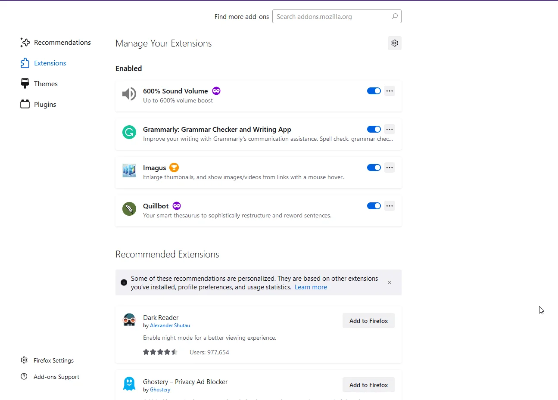The height and width of the screenshot is (400, 558).
Task: Click the 600% Sound Volume speaker icon
Action: coord(129,94)
